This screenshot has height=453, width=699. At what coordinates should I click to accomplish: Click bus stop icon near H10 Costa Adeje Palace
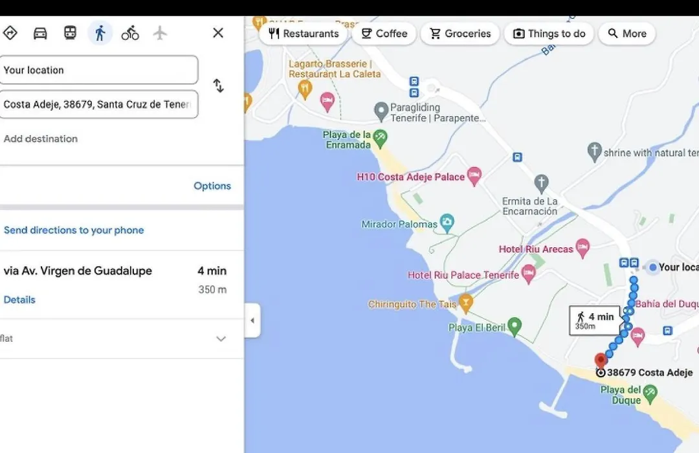[517, 157]
